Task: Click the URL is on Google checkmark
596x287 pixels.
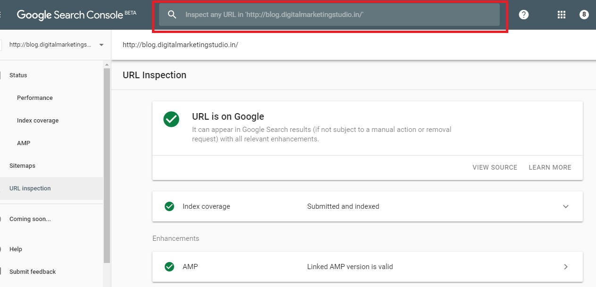Action: (x=171, y=119)
